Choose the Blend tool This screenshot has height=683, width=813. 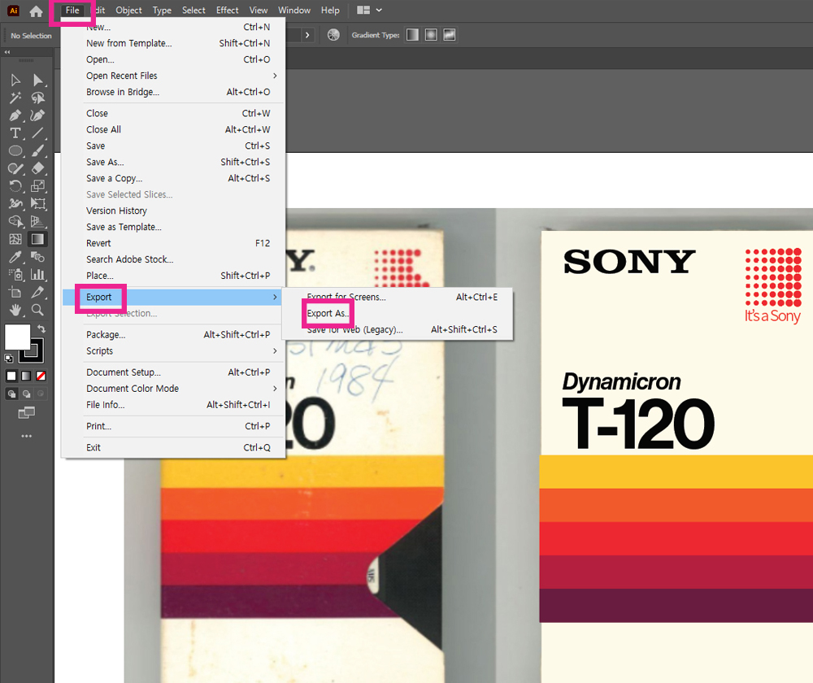[x=38, y=257]
